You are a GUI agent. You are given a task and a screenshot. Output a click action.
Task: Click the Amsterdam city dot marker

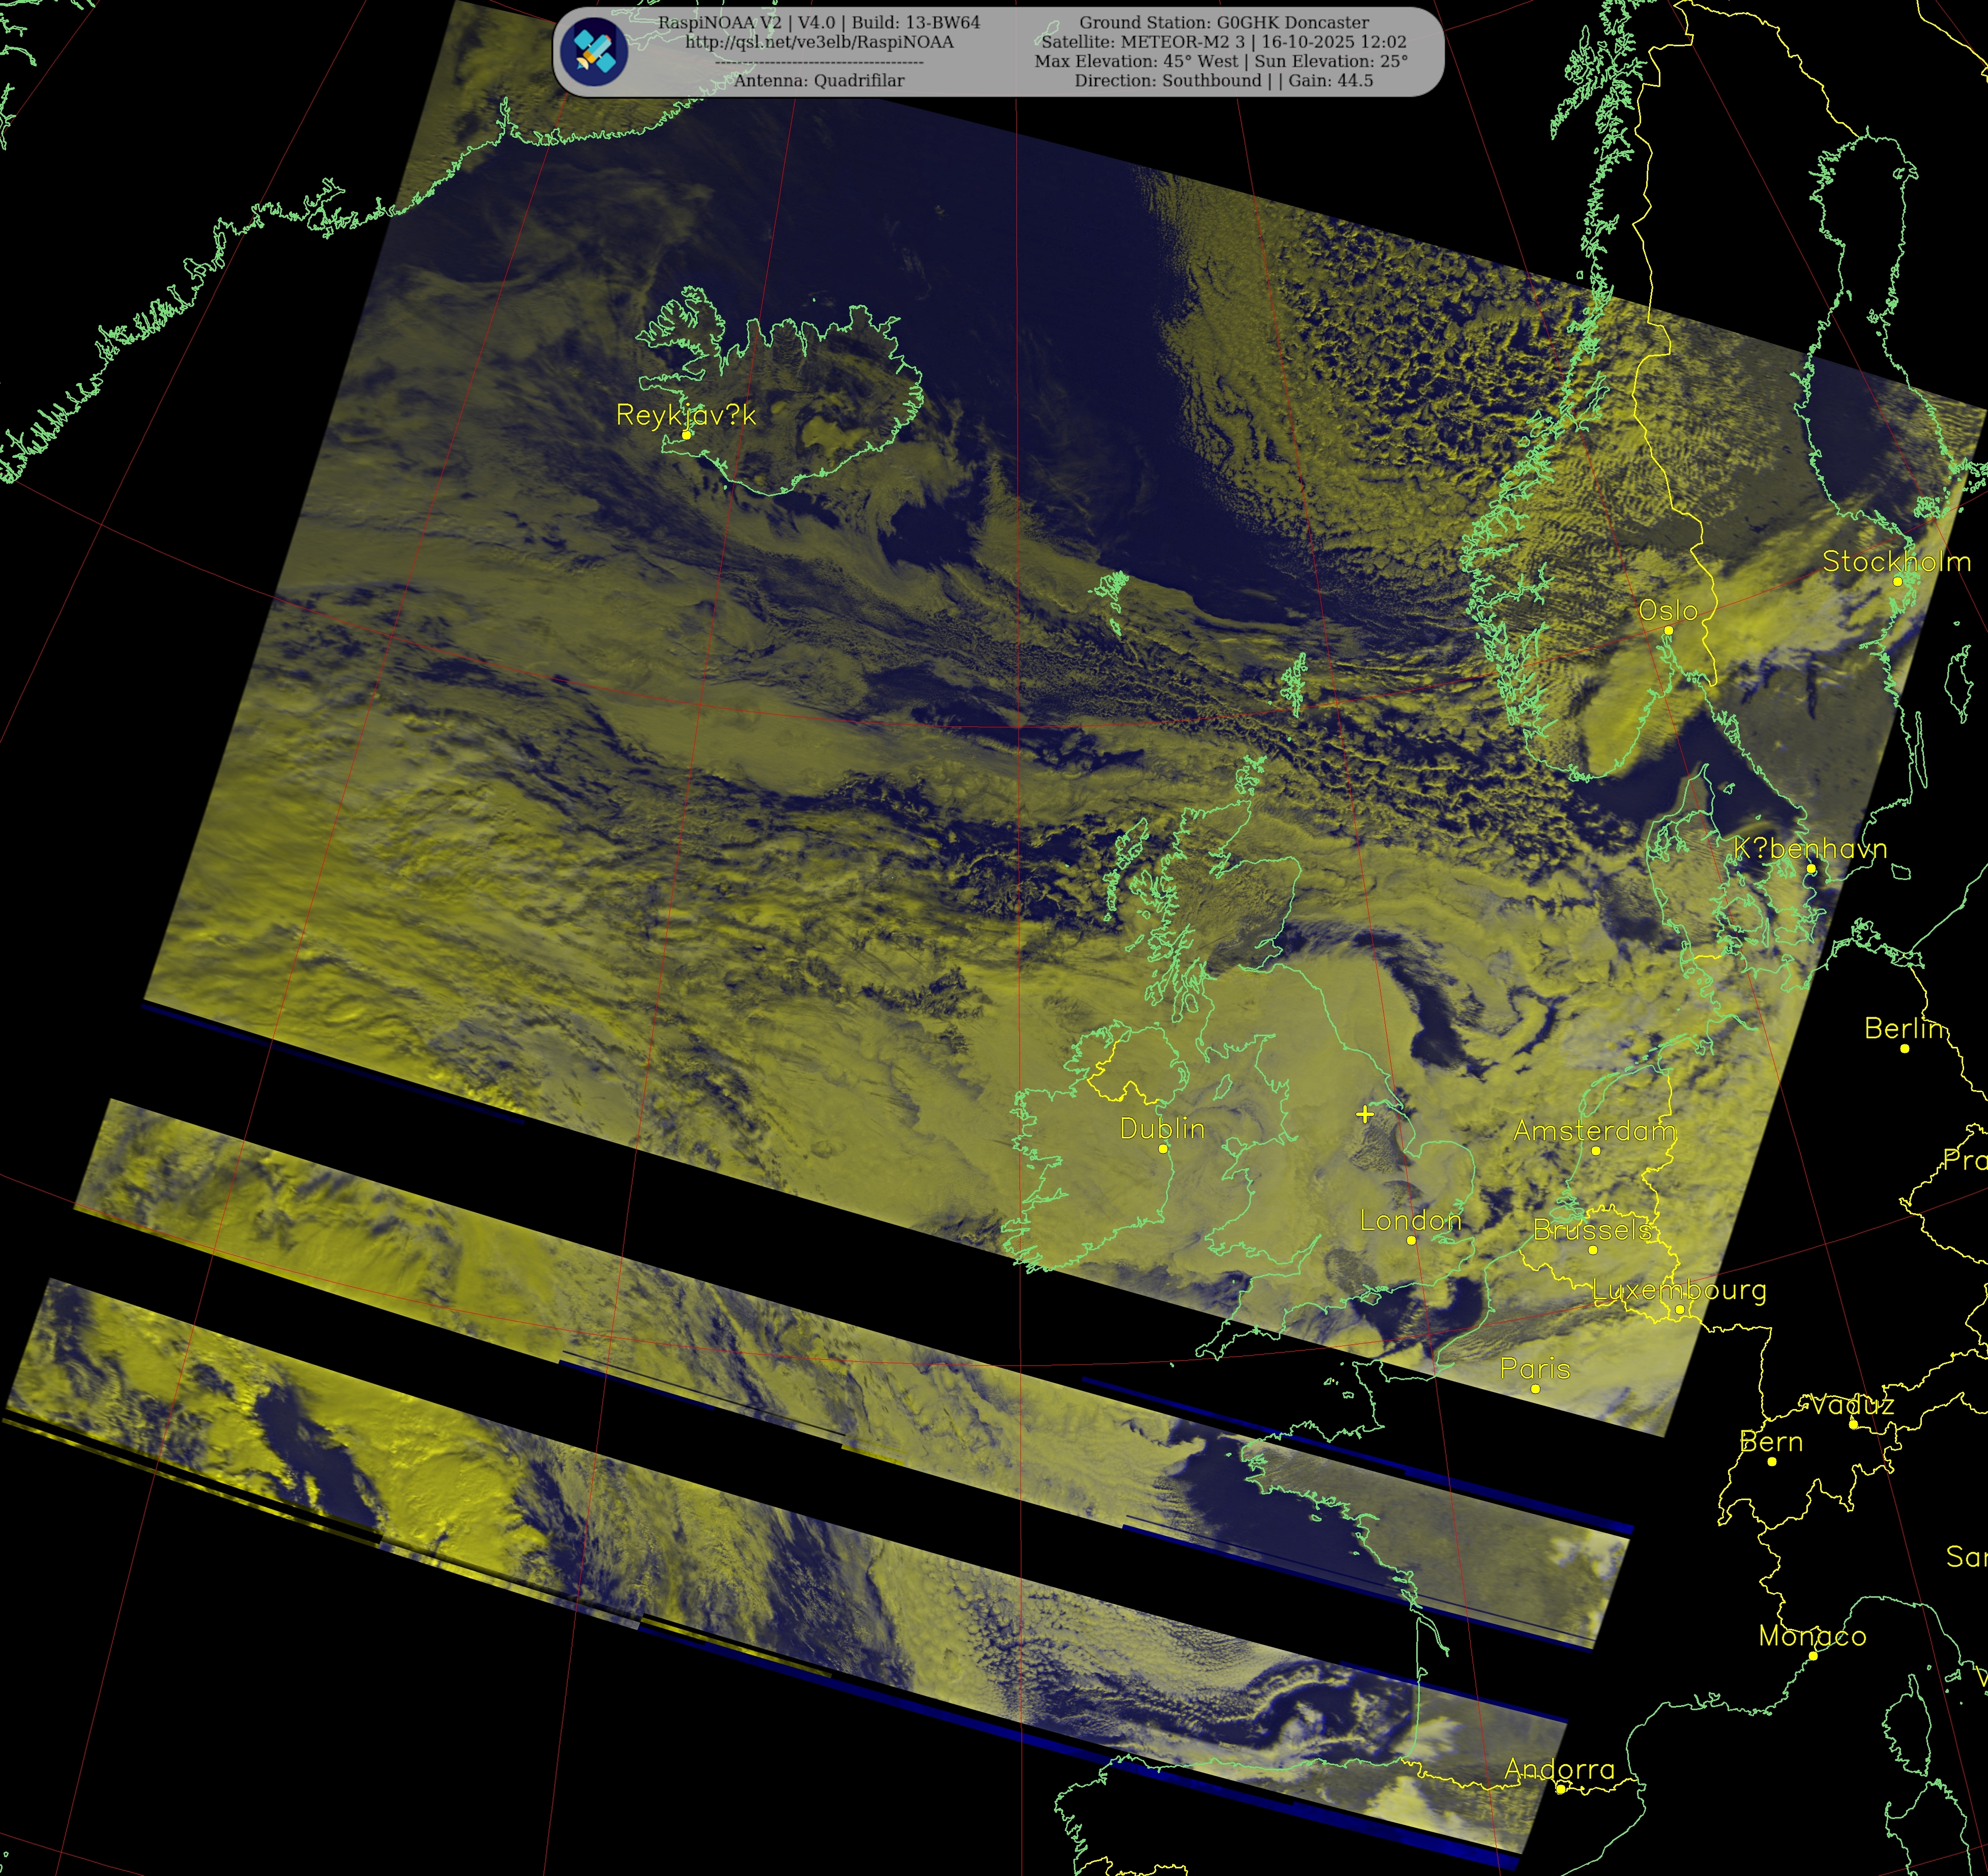pyautogui.click(x=1596, y=1151)
